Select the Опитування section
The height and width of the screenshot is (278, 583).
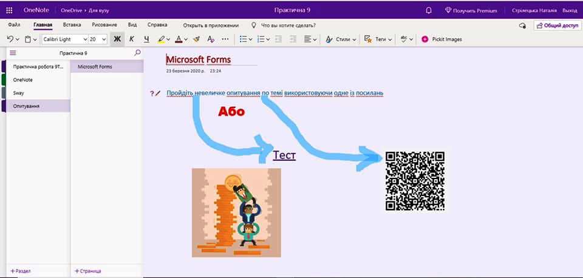point(38,106)
